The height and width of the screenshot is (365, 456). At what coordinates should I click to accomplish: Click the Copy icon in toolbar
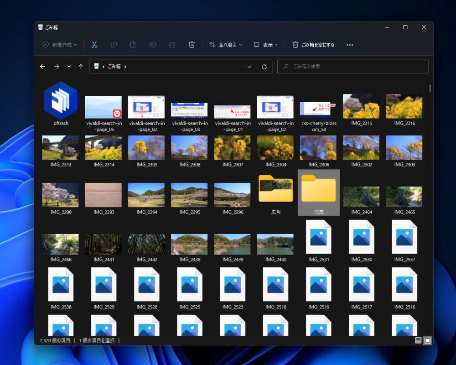(114, 45)
